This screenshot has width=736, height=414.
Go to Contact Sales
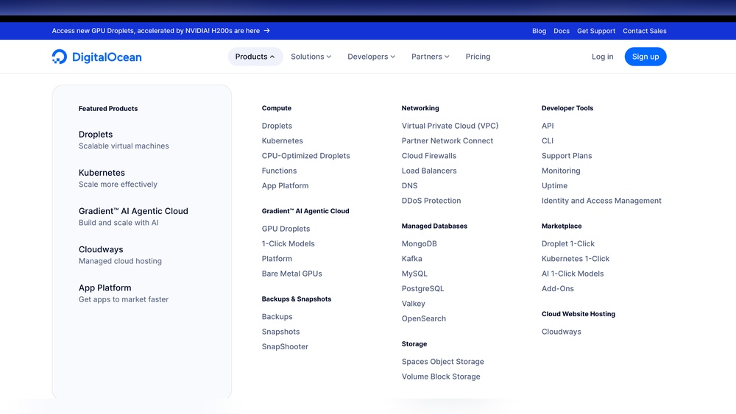point(644,31)
